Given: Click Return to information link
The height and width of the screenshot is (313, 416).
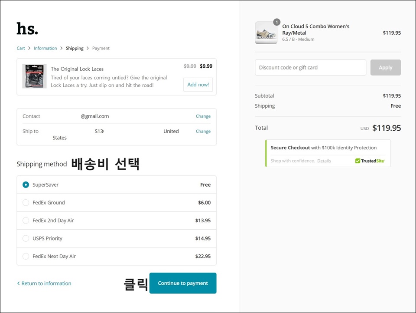Looking at the screenshot, I should pyautogui.click(x=44, y=283).
